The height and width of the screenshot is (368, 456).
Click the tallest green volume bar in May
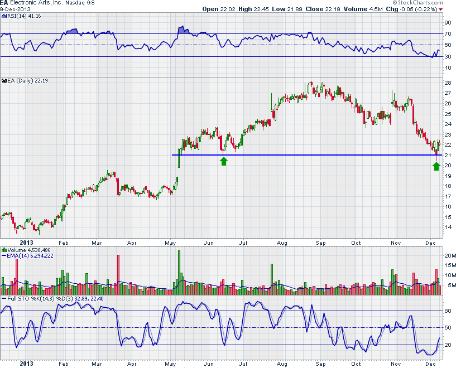[x=179, y=273]
